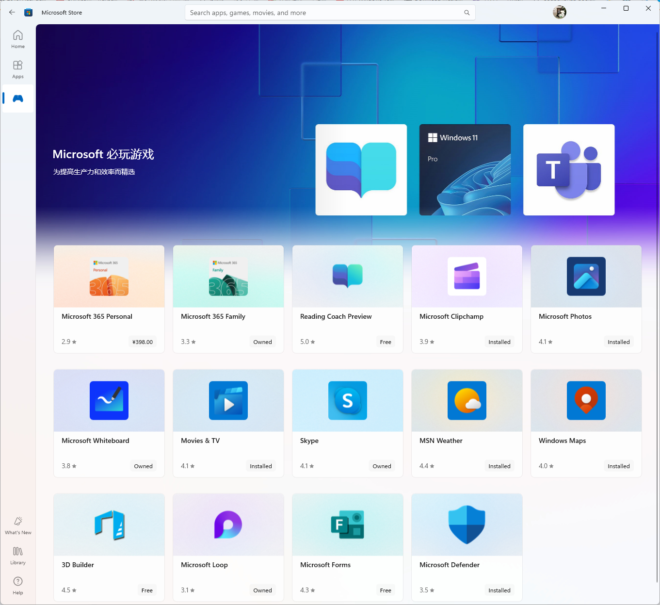Click the Microsoft 必玩游戏 banner heading
Image resolution: width=660 pixels, height=605 pixels.
pyautogui.click(x=103, y=154)
